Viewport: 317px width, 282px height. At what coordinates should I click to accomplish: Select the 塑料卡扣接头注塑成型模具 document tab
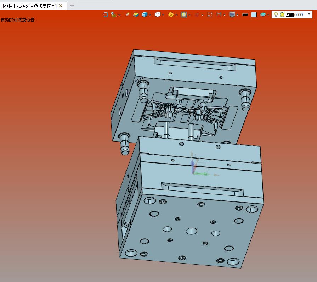(30, 6)
